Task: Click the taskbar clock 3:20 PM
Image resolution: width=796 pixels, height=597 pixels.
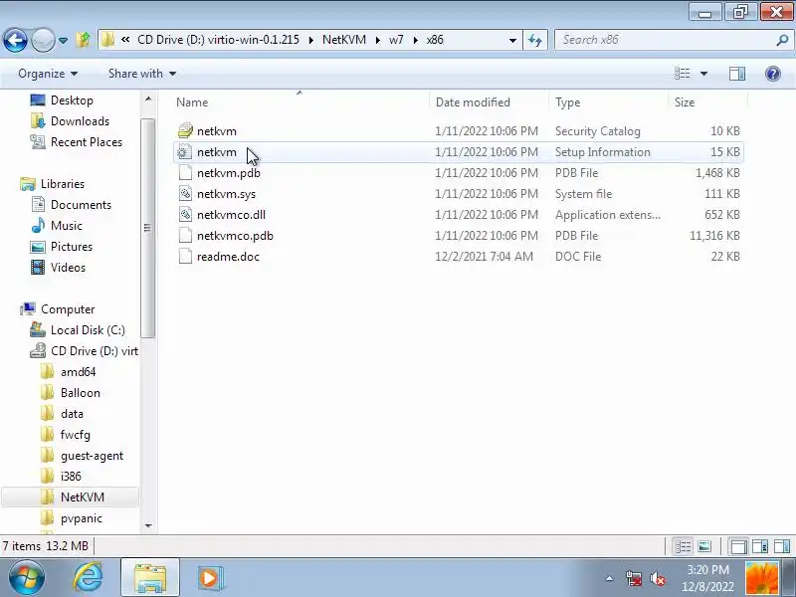Action: [x=707, y=570]
